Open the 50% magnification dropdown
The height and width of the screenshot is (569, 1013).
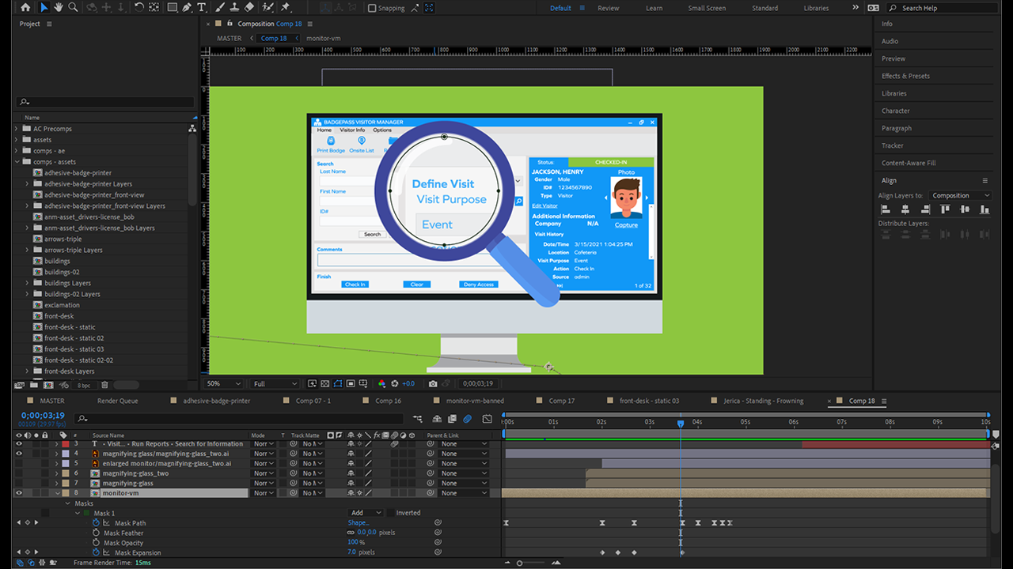pos(224,383)
